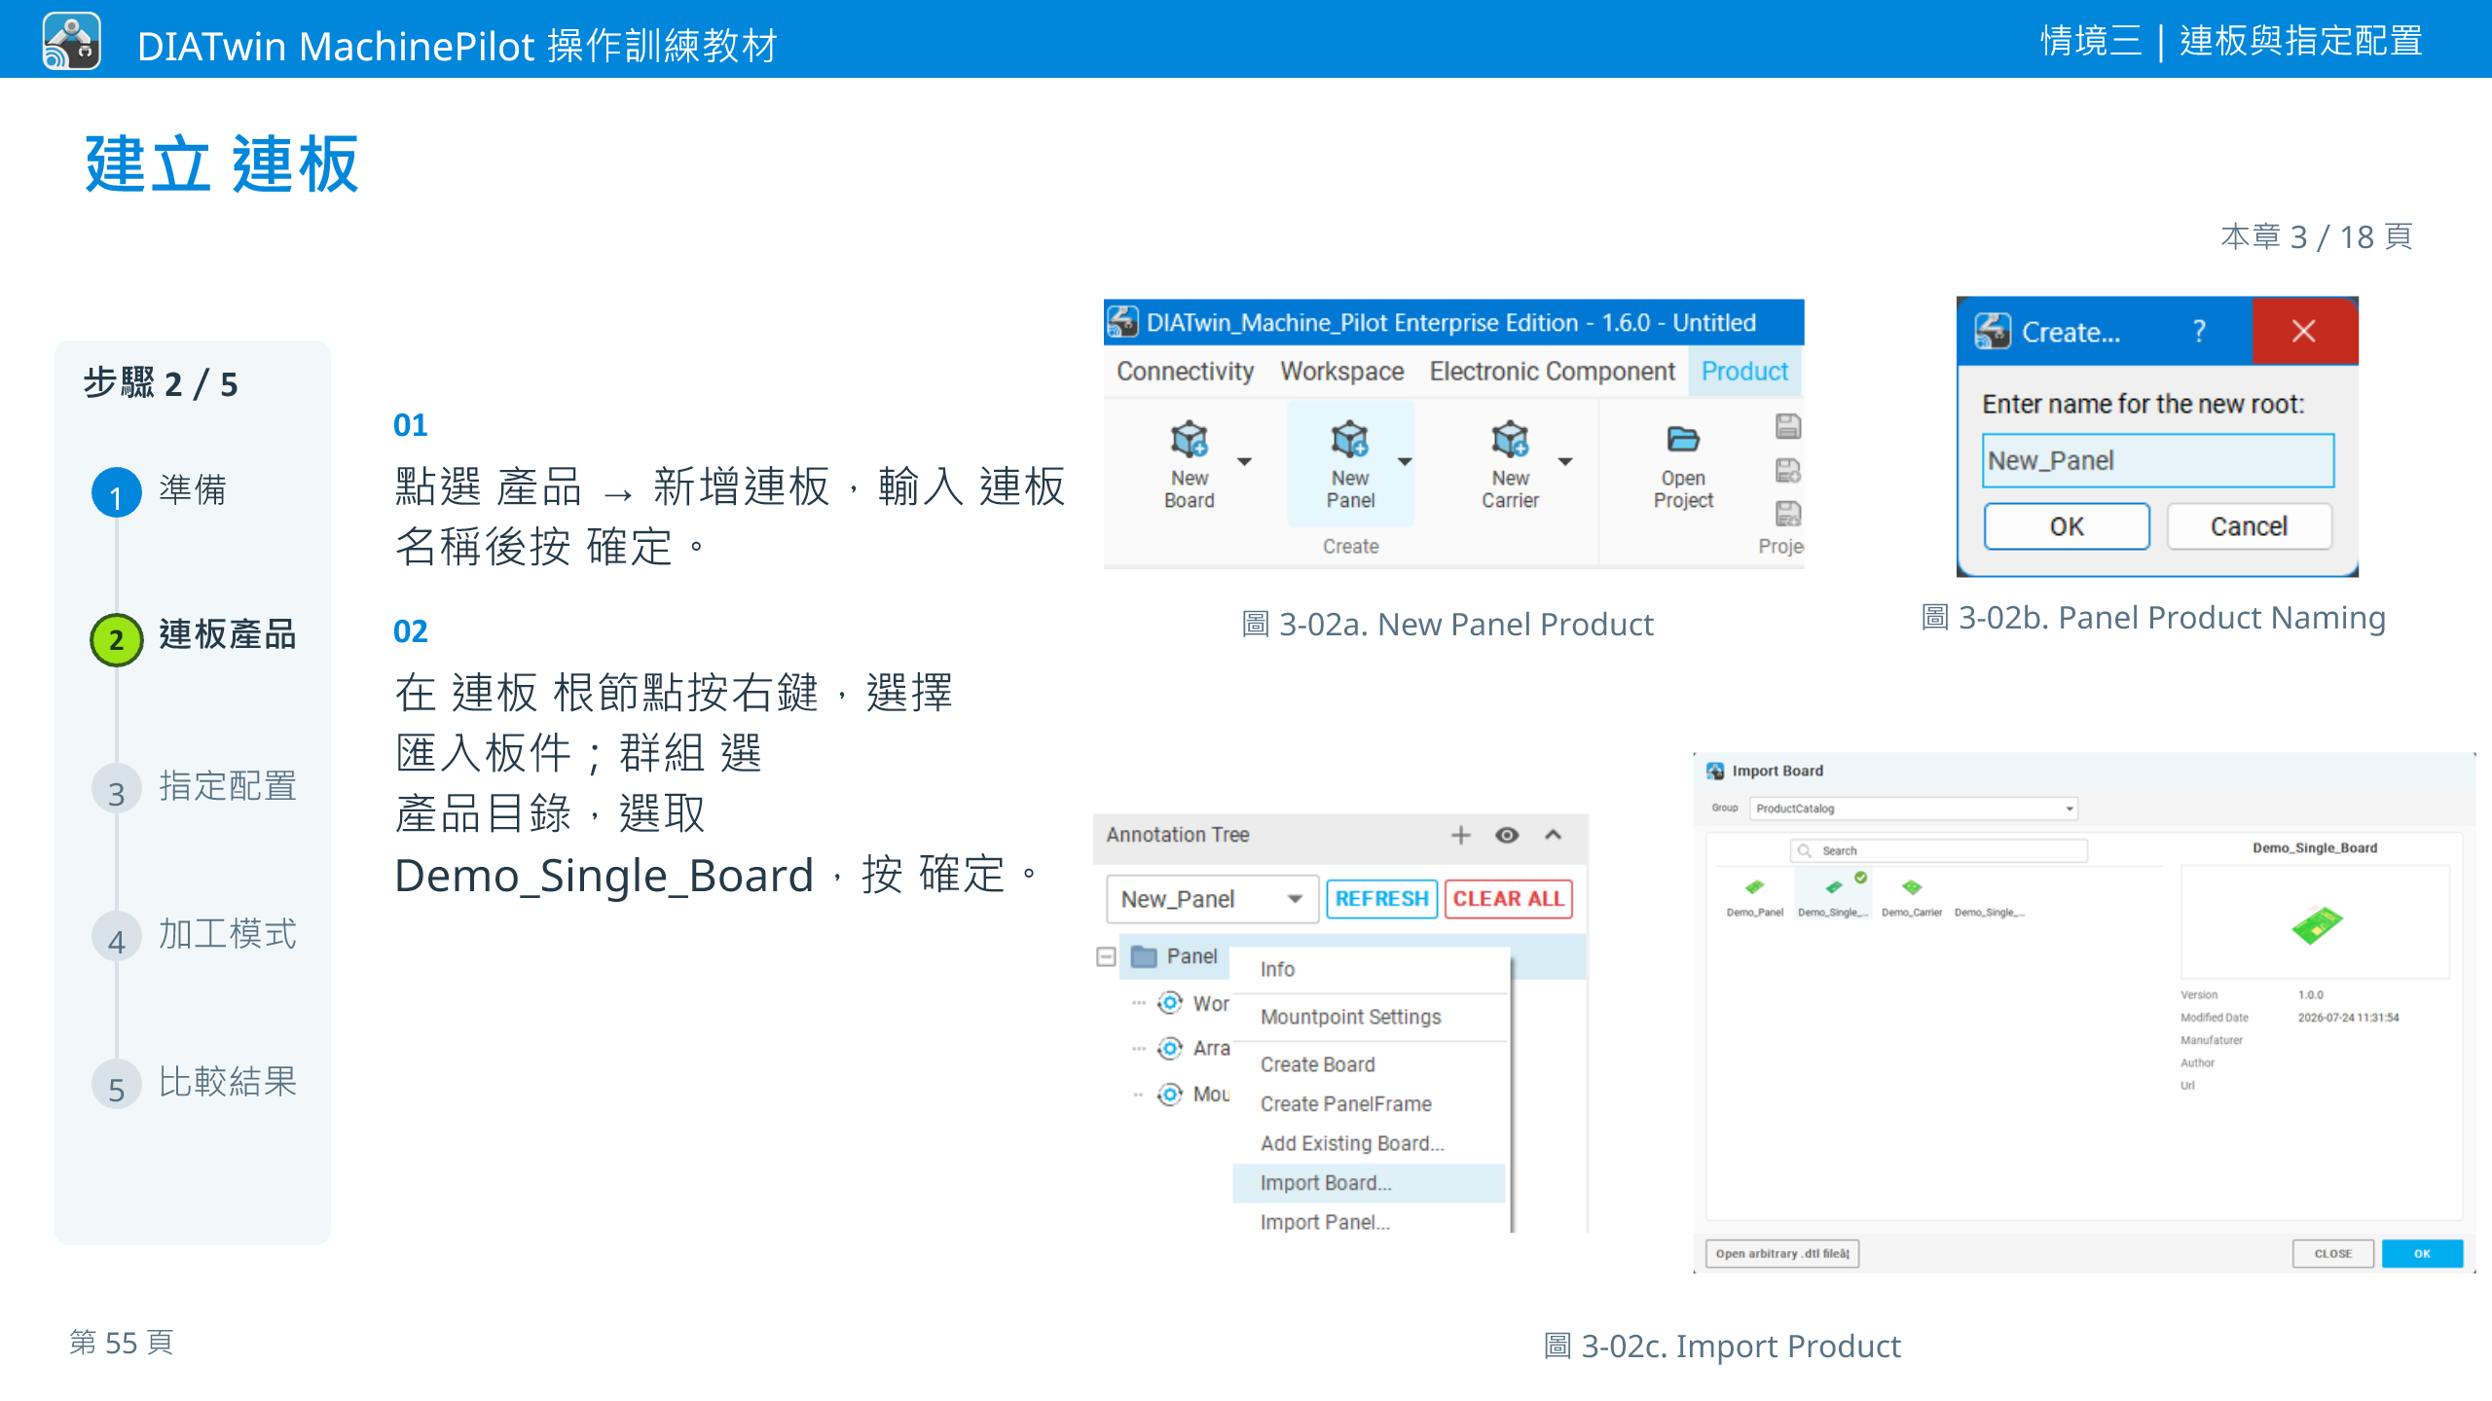Select the Mou tree node
Viewport: 2492px width, 1401px height.
point(1211,1095)
